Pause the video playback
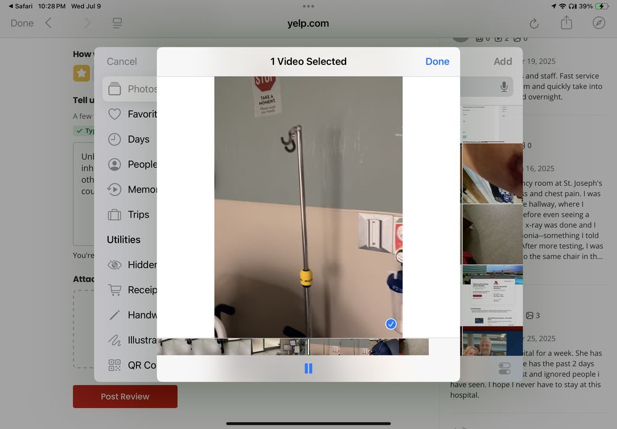Screen dimensions: 617x429 point(308,369)
